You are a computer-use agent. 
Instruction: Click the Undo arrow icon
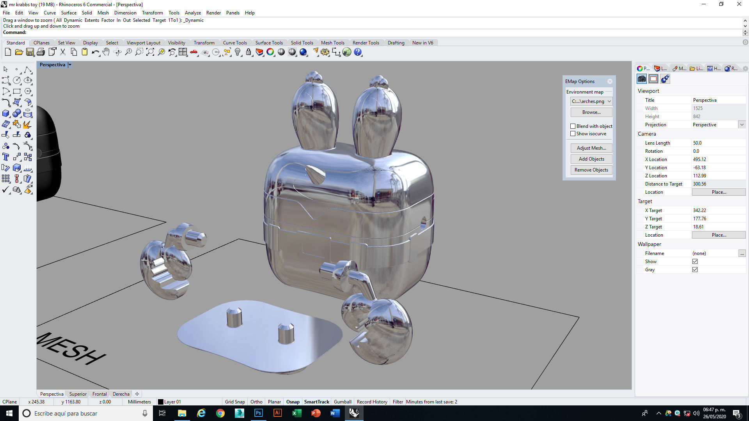pyautogui.click(x=95, y=52)
